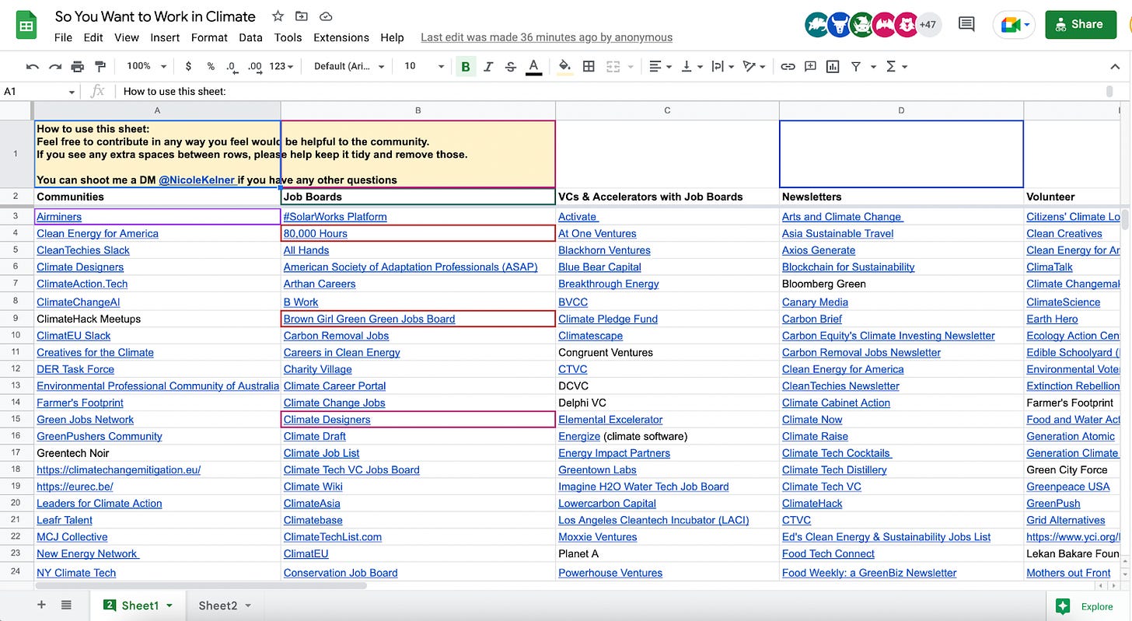Open comment history icon
Image resolution: width=1132 pixels, height=621 pixels.
pyautogui.click(x=966, y=24)
